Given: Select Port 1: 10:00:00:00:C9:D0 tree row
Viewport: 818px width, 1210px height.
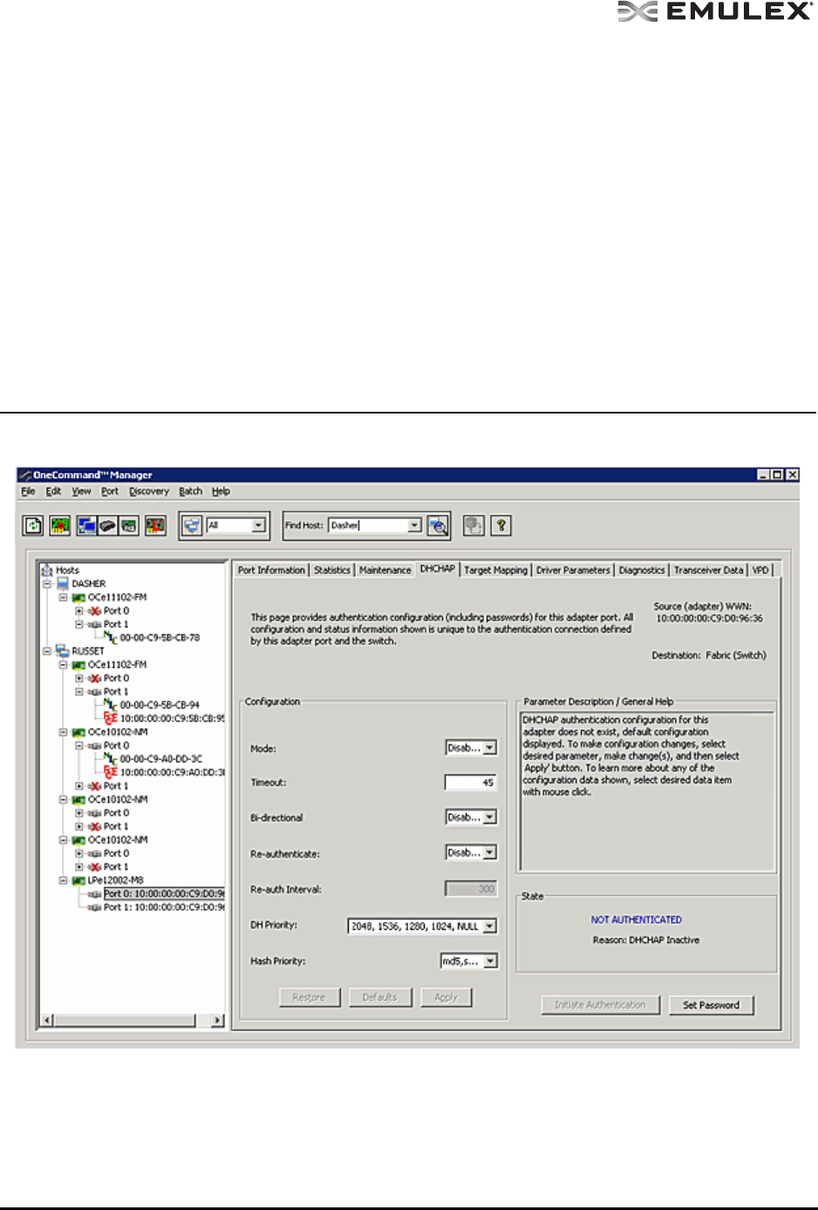Looking at the screenshot, I should 164,907.
